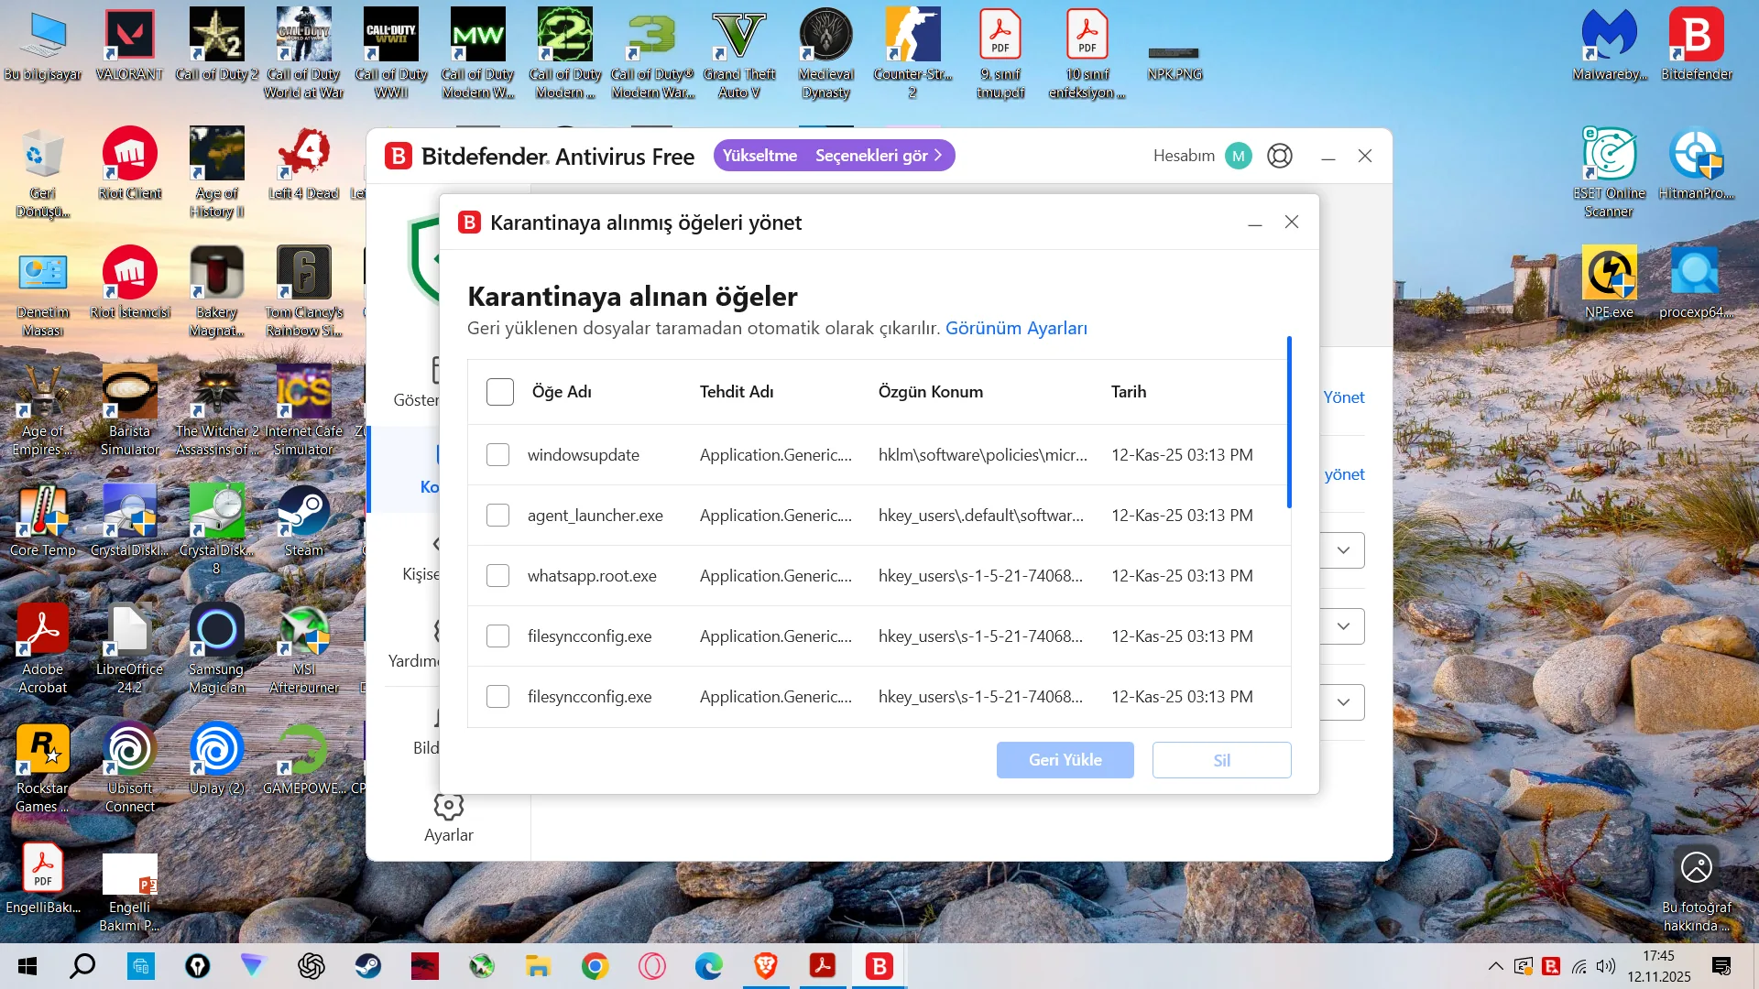The width and height of the screenshot is (1759, 989).
Task: Select Riot Client desktop icon
Action: 130,164
